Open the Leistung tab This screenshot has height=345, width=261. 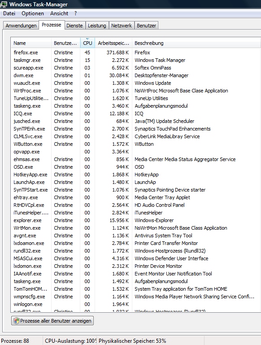coord(97,26)
